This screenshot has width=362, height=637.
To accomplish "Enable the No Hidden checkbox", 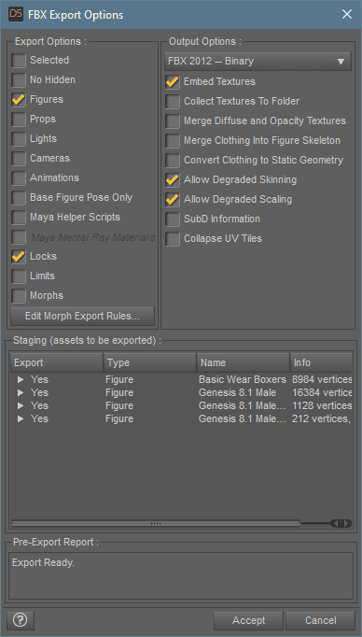I will [19, 80].
